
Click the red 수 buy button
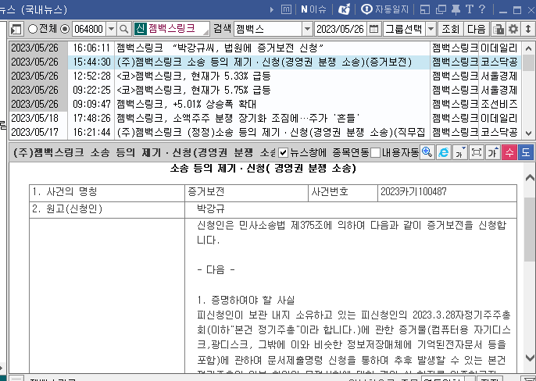[509, 152]
